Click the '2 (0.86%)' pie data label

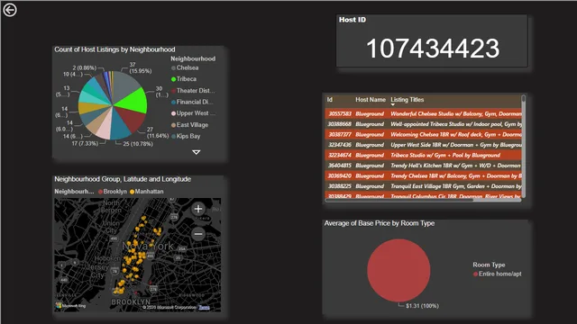click(x=84, y=67)
